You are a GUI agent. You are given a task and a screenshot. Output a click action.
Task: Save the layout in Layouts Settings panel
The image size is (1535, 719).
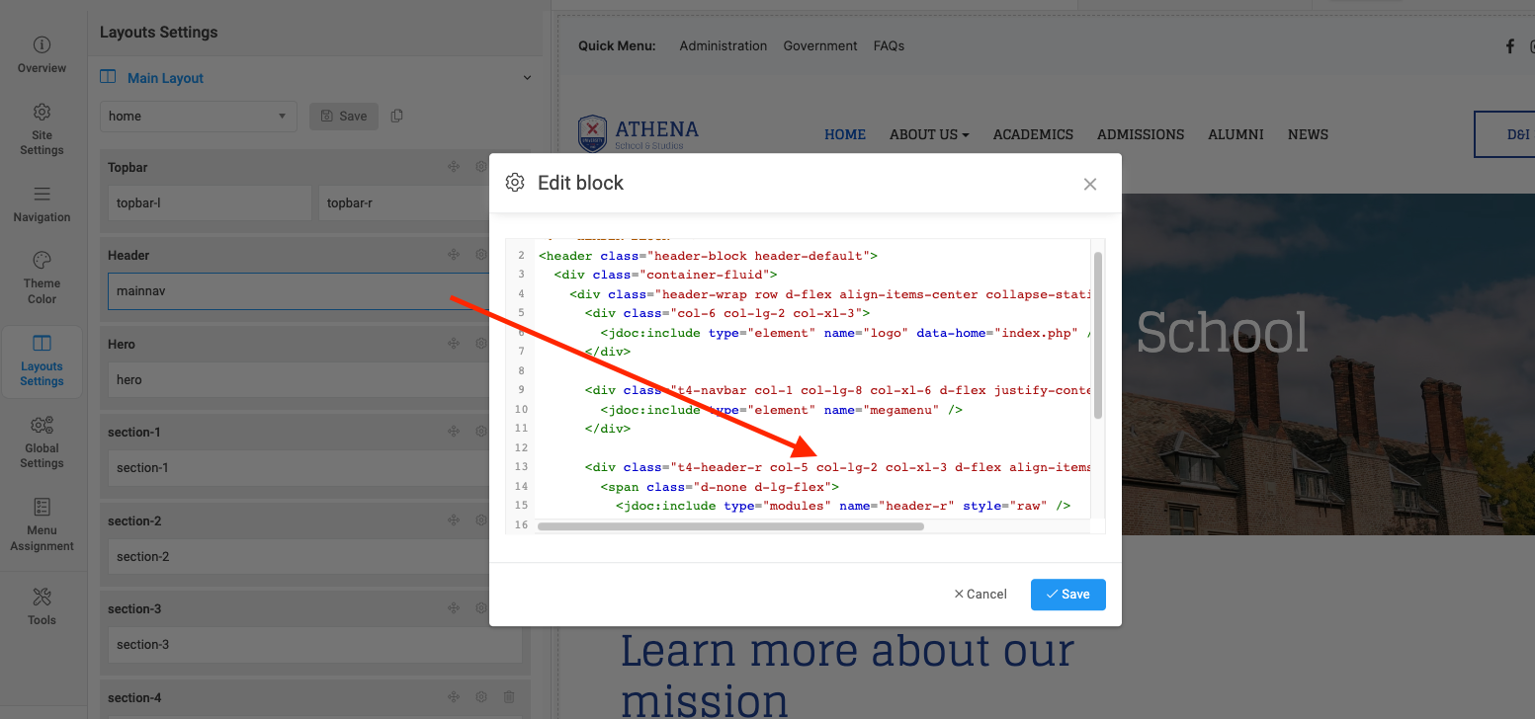(x=344, y=116)
